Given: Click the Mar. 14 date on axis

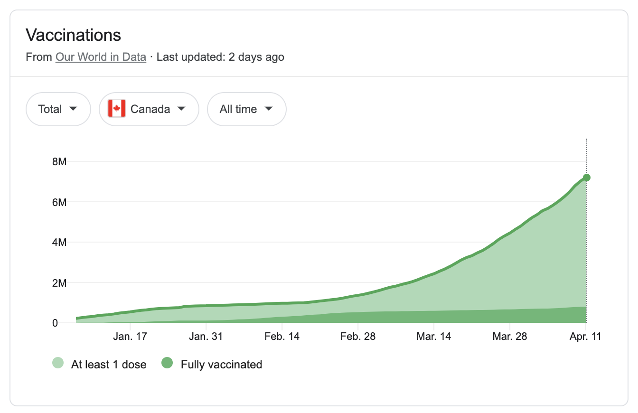Looking at the screenshot, I should click(x=434, y=337).
